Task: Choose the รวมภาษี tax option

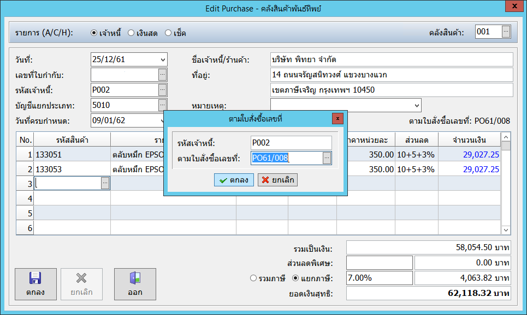Action: click(253, 278)
